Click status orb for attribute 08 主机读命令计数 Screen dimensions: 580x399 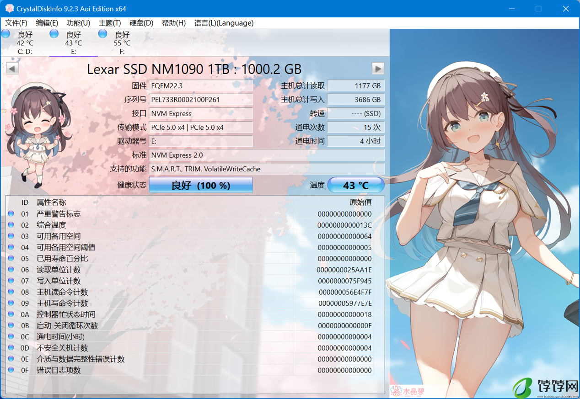(x=11, y=292)
